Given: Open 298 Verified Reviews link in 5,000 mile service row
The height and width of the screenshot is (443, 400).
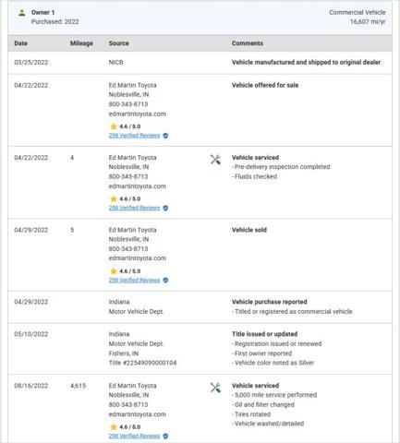Looking at the screenshot, I should click(134, 436).
